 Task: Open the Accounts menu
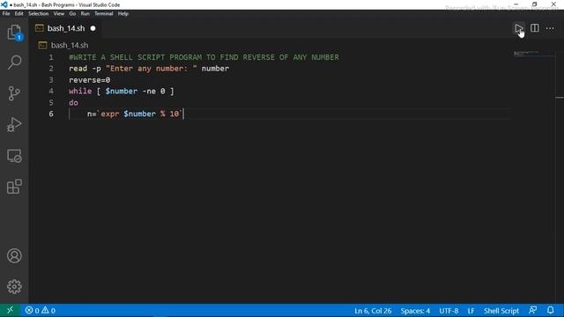point(14,255)
